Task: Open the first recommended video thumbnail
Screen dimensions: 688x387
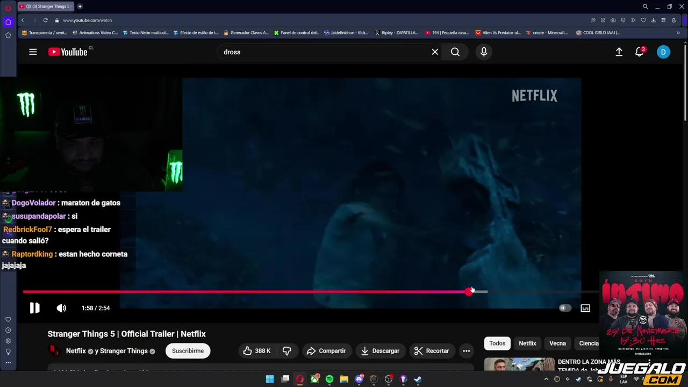Action: coord(519,364)
